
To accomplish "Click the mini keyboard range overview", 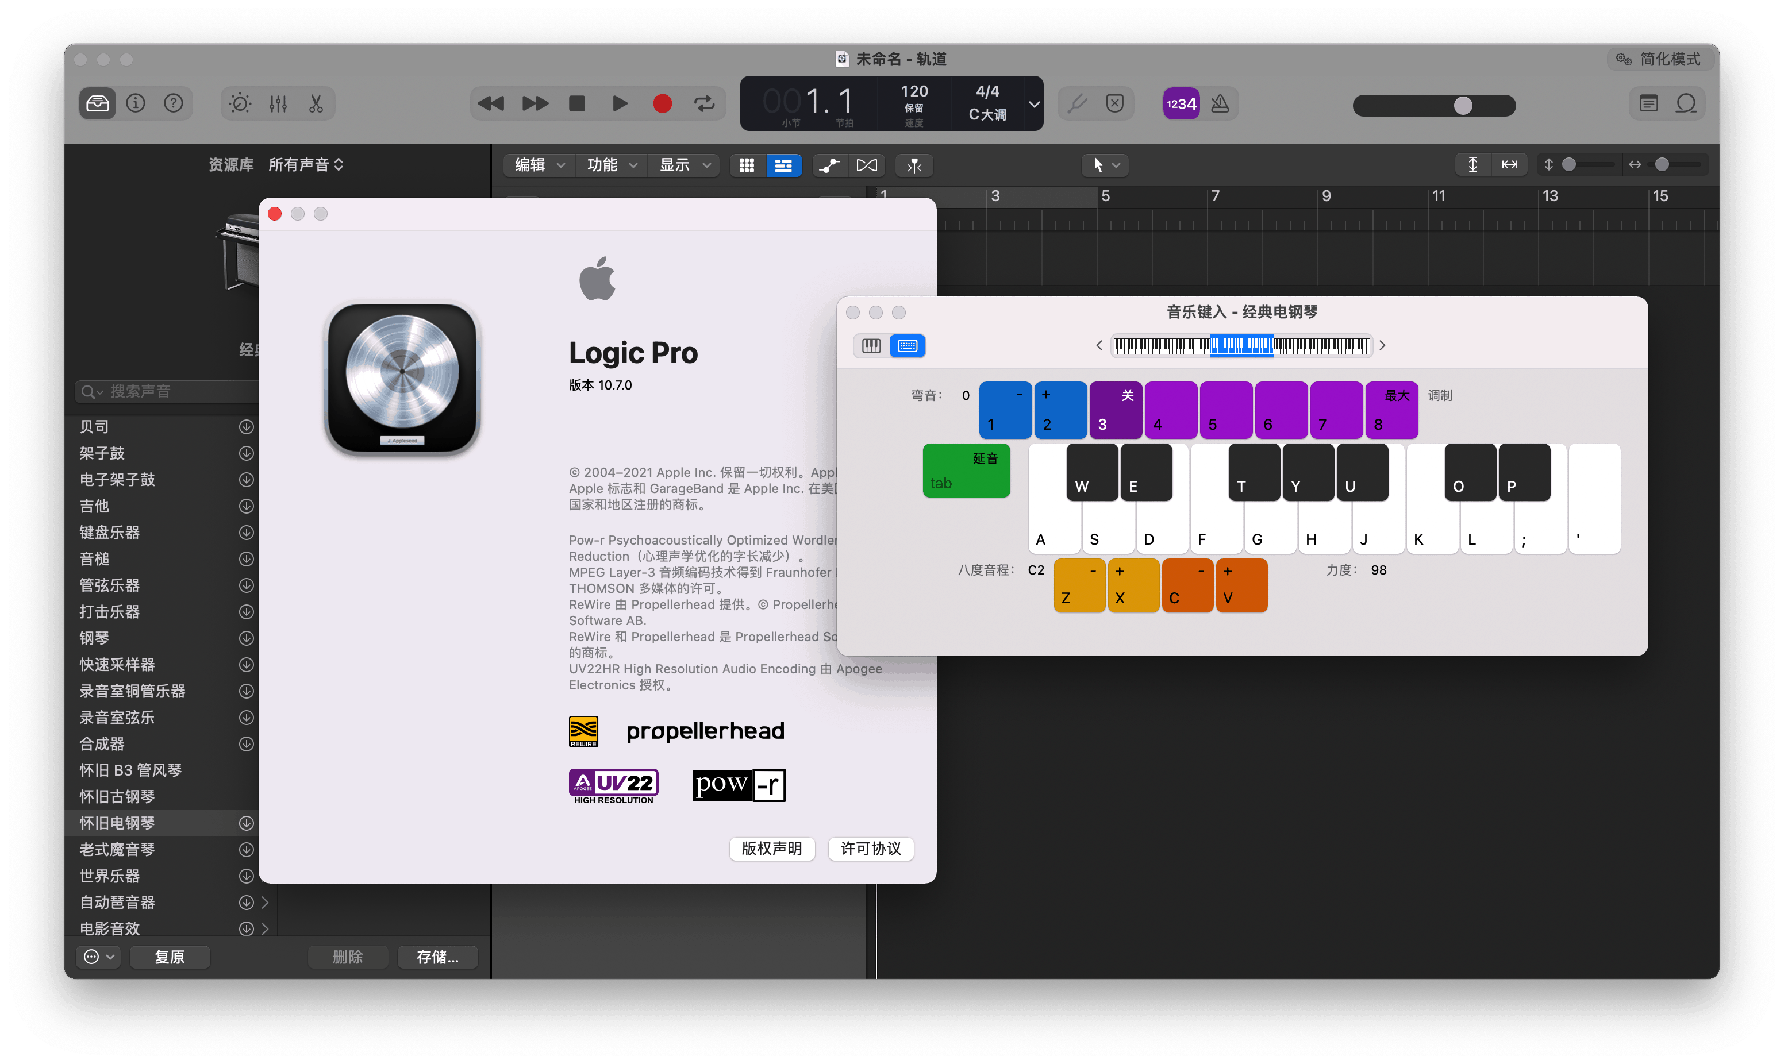I will pos(1242,346).
